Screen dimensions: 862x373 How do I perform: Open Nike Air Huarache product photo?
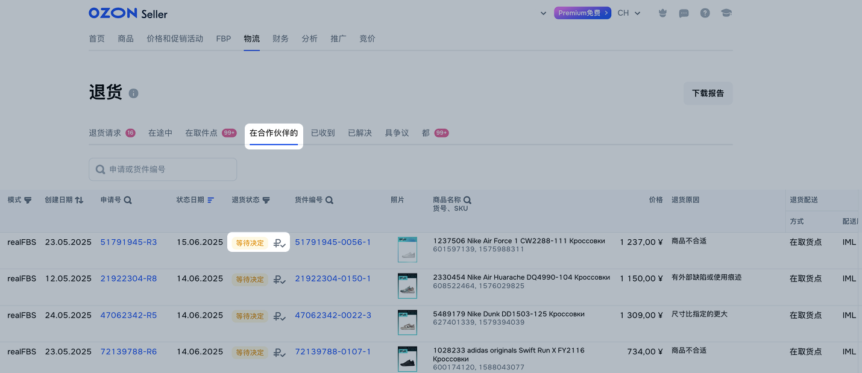[407, 286]
